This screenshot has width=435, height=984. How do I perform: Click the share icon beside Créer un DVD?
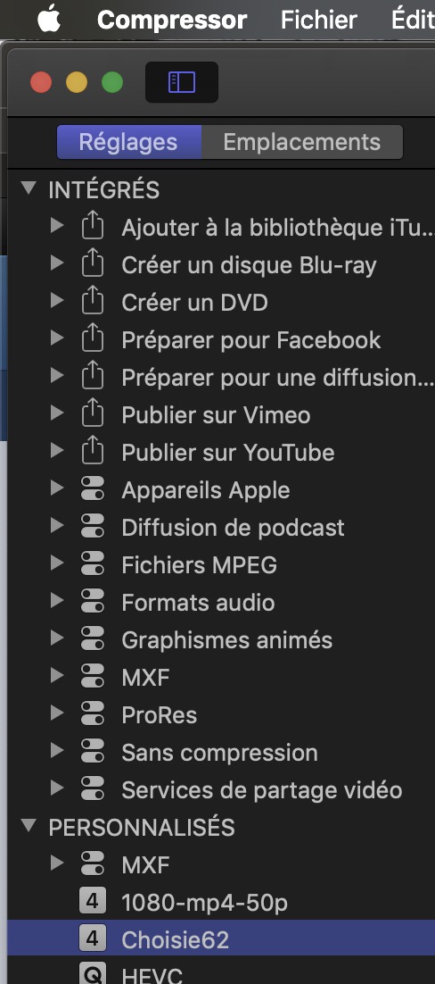[x=93, y=302]
